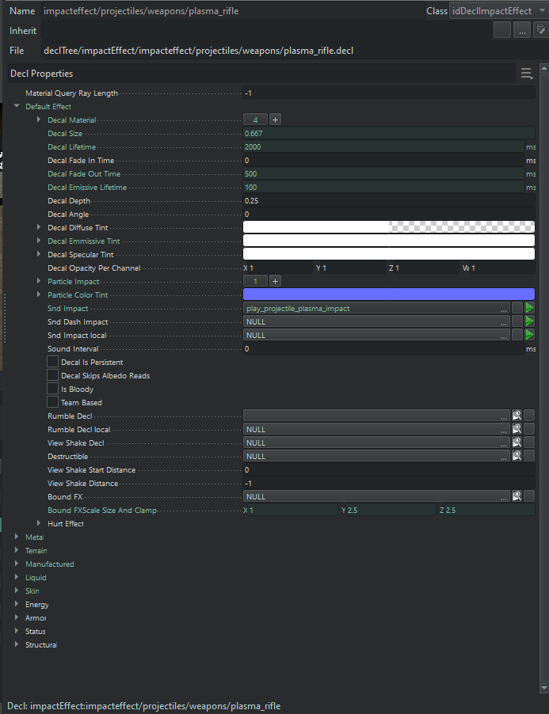
Task: Expand the Status category
Action: [17, 631]
